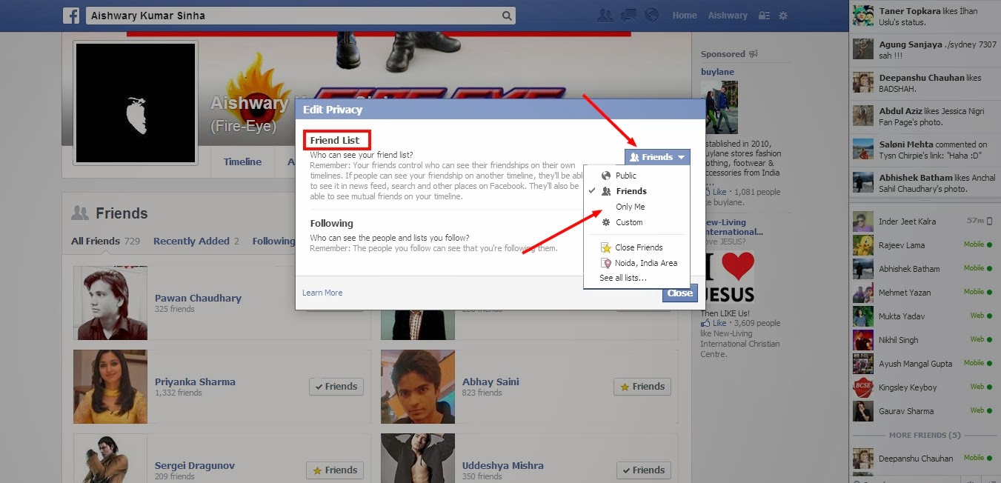Open Pawan Chaudhary's photo
1001x483 pixels.
(x=110, y=303)
